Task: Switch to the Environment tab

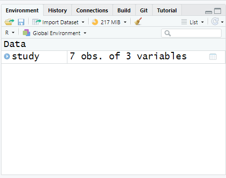Action: point(22,10)
